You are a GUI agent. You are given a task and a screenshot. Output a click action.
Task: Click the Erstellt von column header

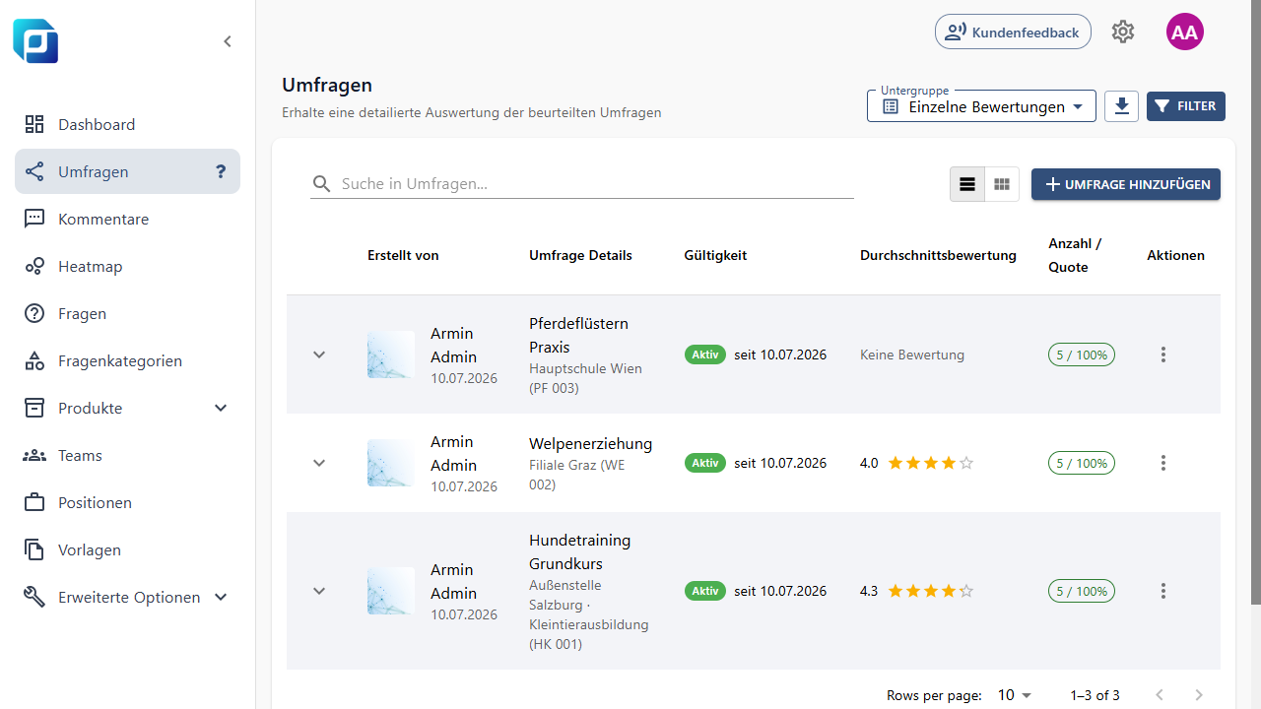coord(403,255)
